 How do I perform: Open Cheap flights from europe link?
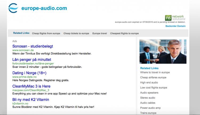coord(46,33)
